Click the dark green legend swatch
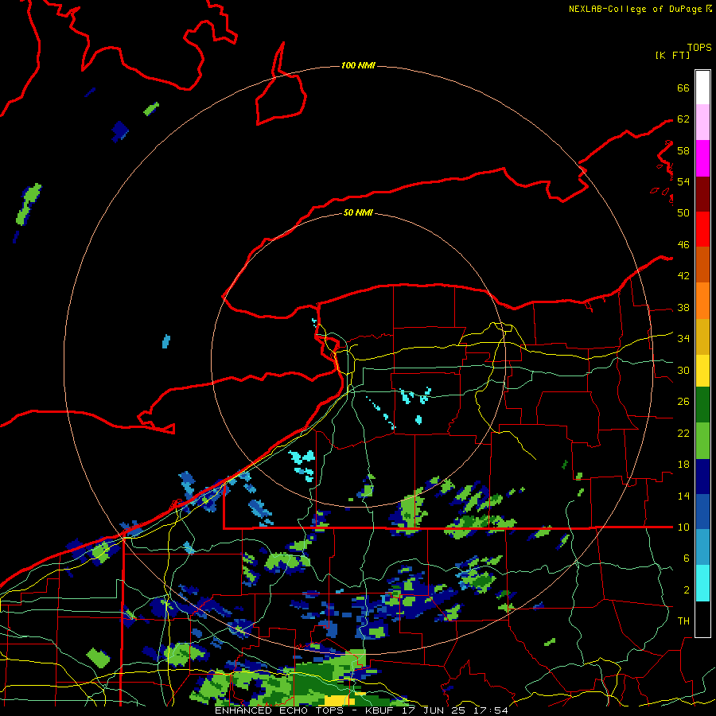Image resolution: width=716 pixels, height=716 pixels. coord(702,405)
